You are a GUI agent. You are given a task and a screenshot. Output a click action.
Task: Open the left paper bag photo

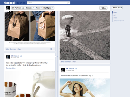(x=17, y=26)
